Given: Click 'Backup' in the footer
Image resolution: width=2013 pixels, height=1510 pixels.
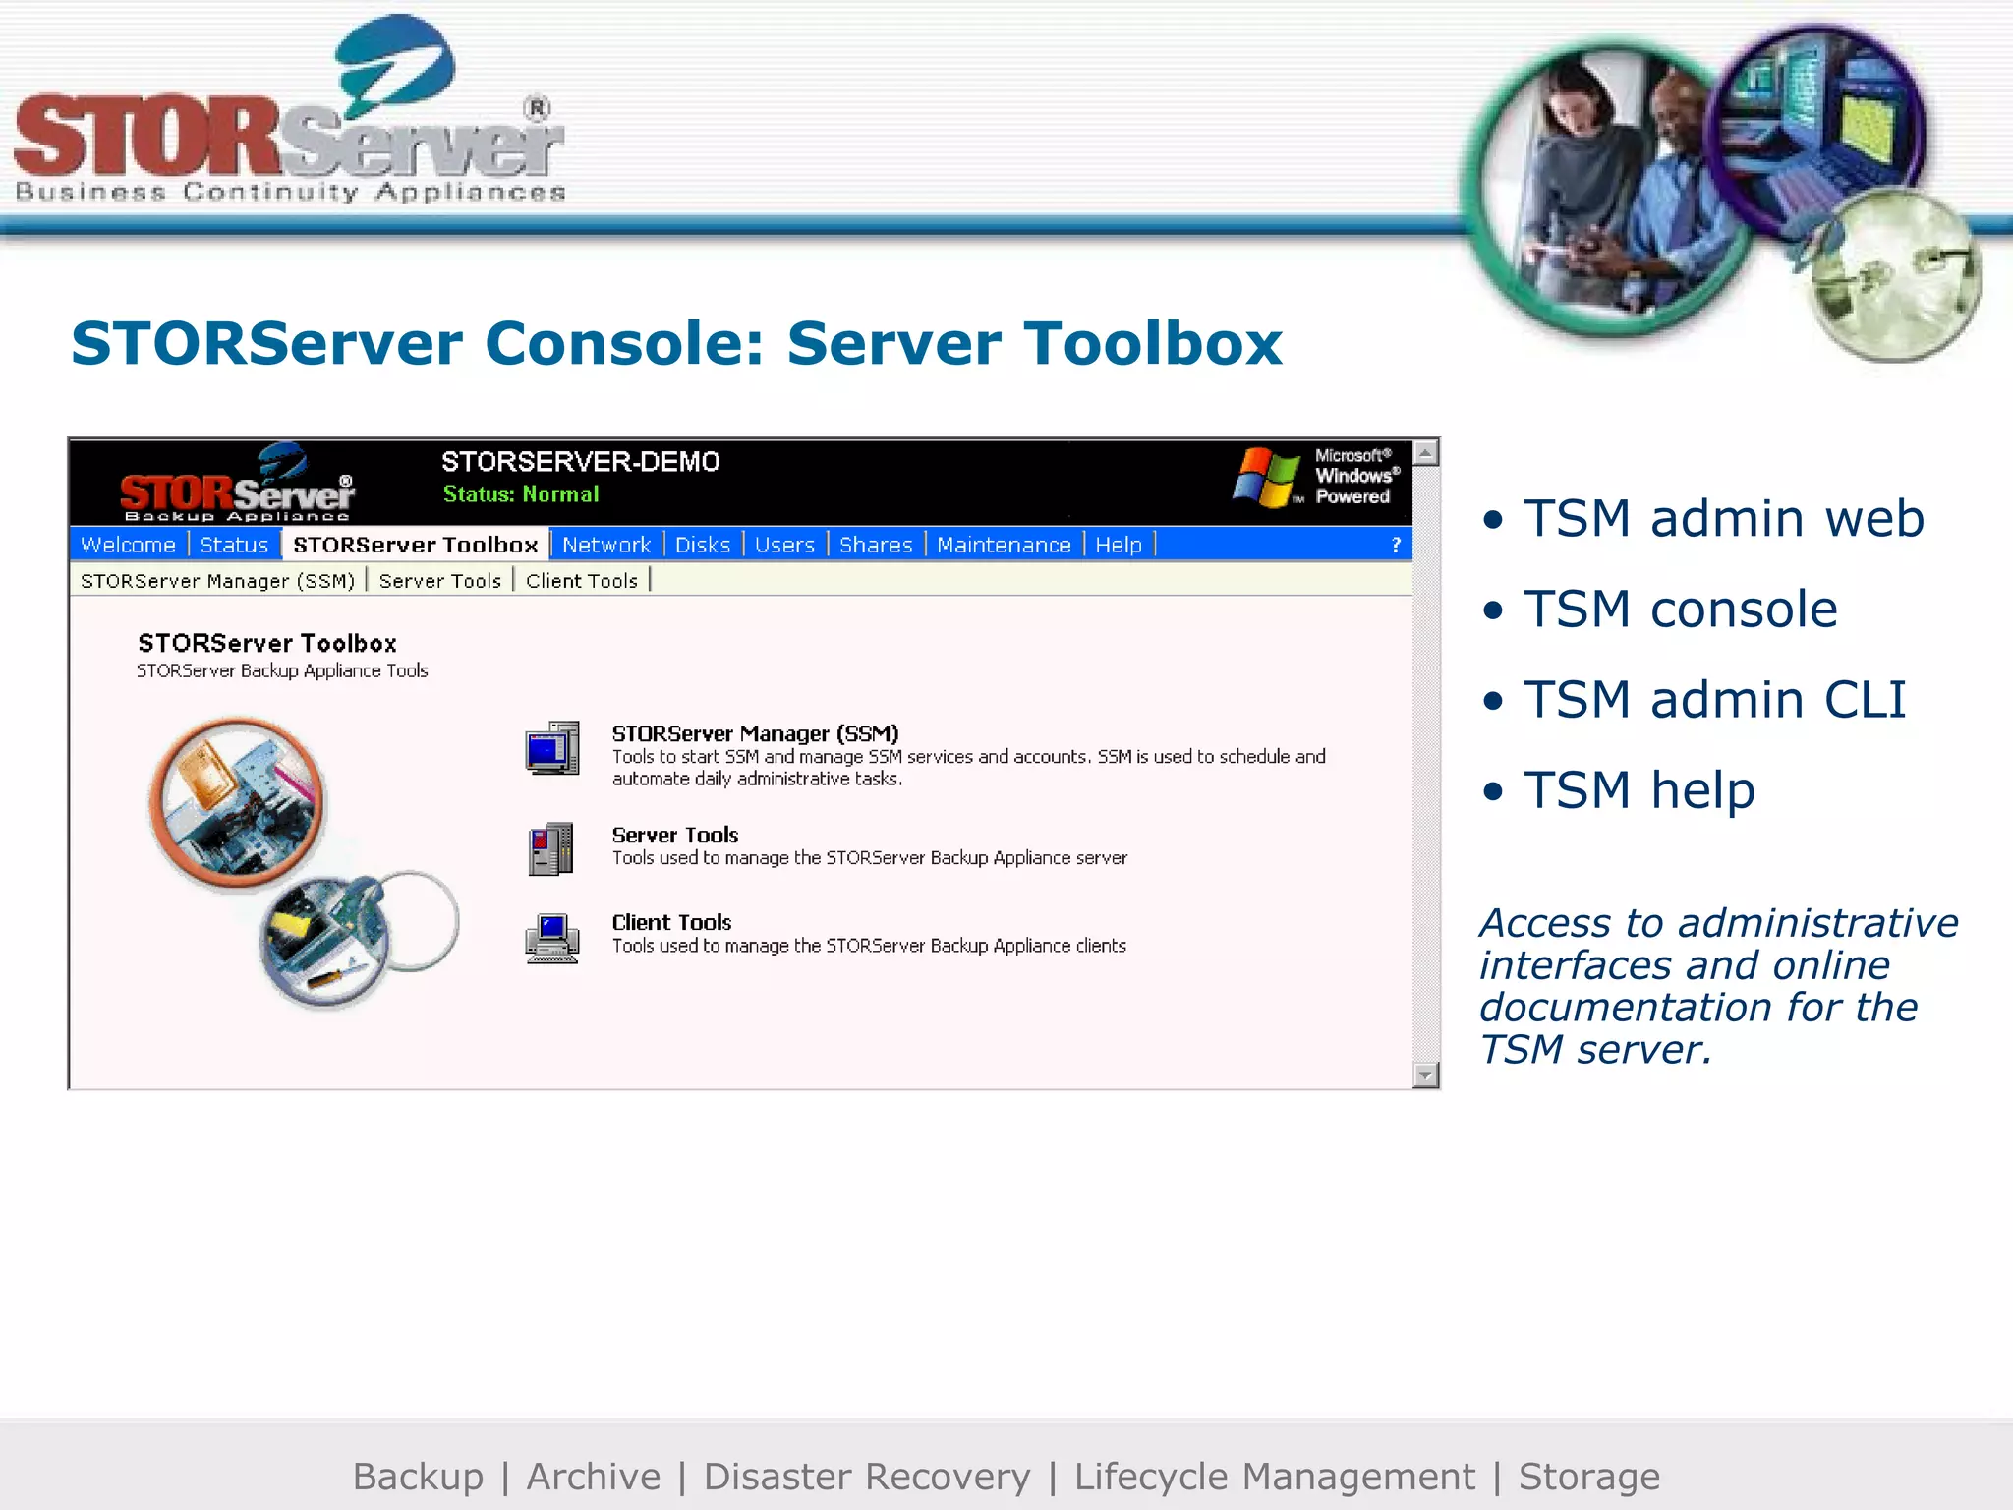Looking at the screenshot, I should click(418, 1477).
